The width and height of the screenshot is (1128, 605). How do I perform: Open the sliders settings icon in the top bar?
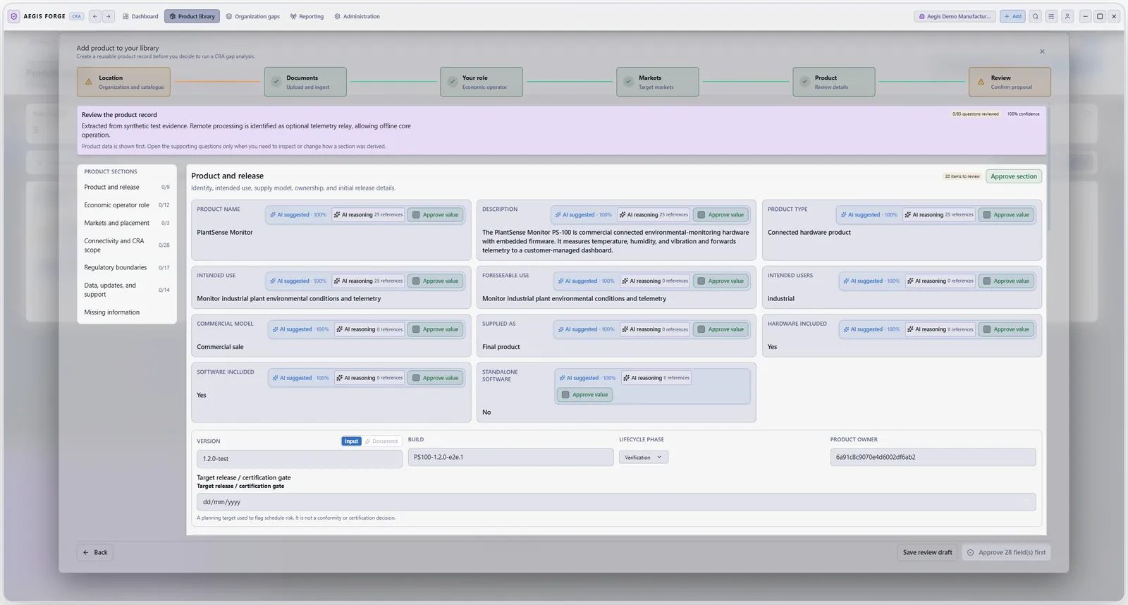tap(1051, 16)
